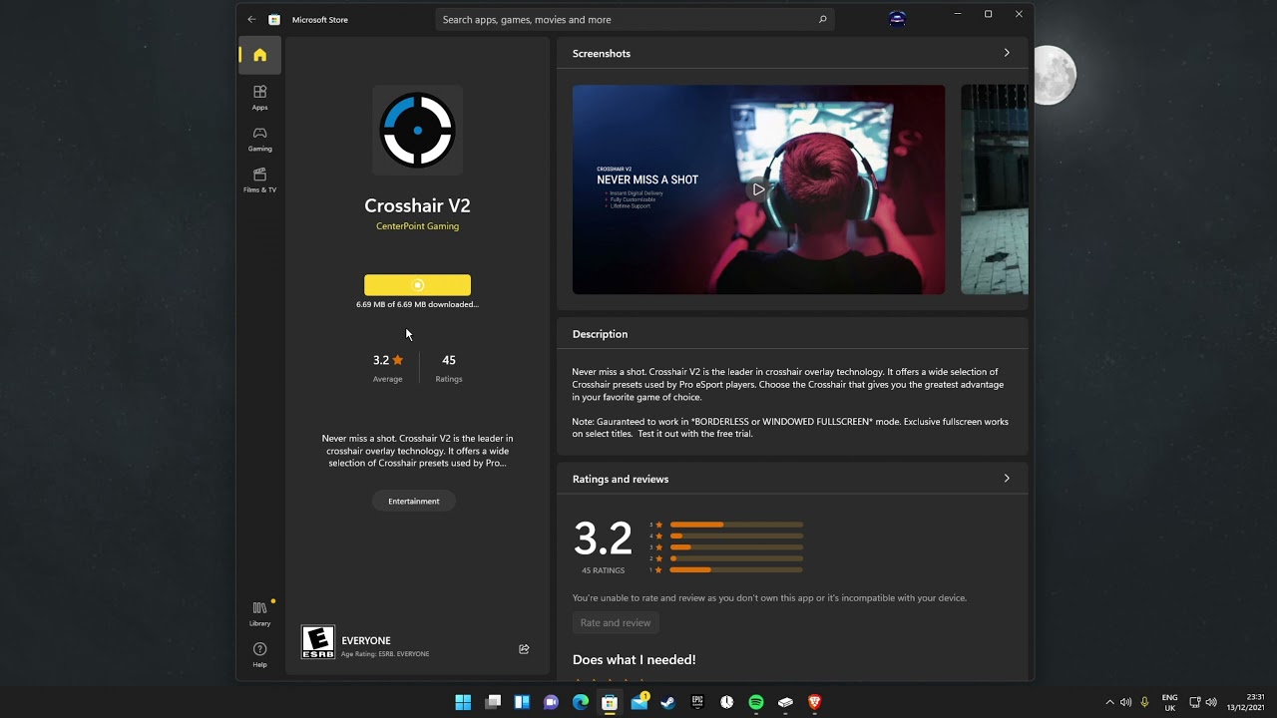Open Films & TV section in sidebar
The width and height of the screenshot is (1277, 718).
click(259, 180)
